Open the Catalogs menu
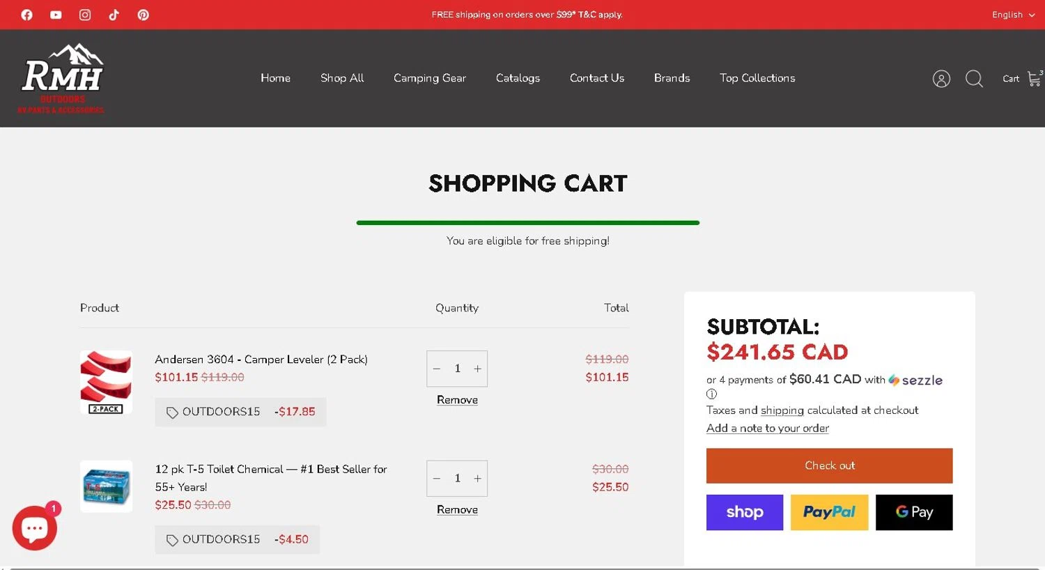 (518, 78)
